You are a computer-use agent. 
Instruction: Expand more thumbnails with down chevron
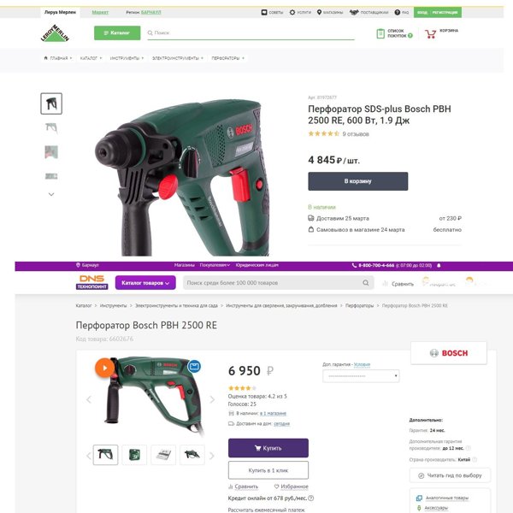(51, 194)
